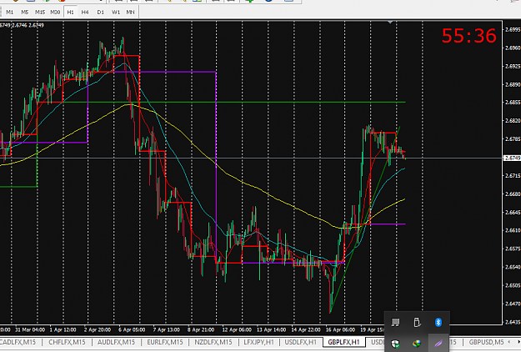Screen dimensions: 521x352
Task: Click the 2.6470 price axis label
Action: click(513, 304)
